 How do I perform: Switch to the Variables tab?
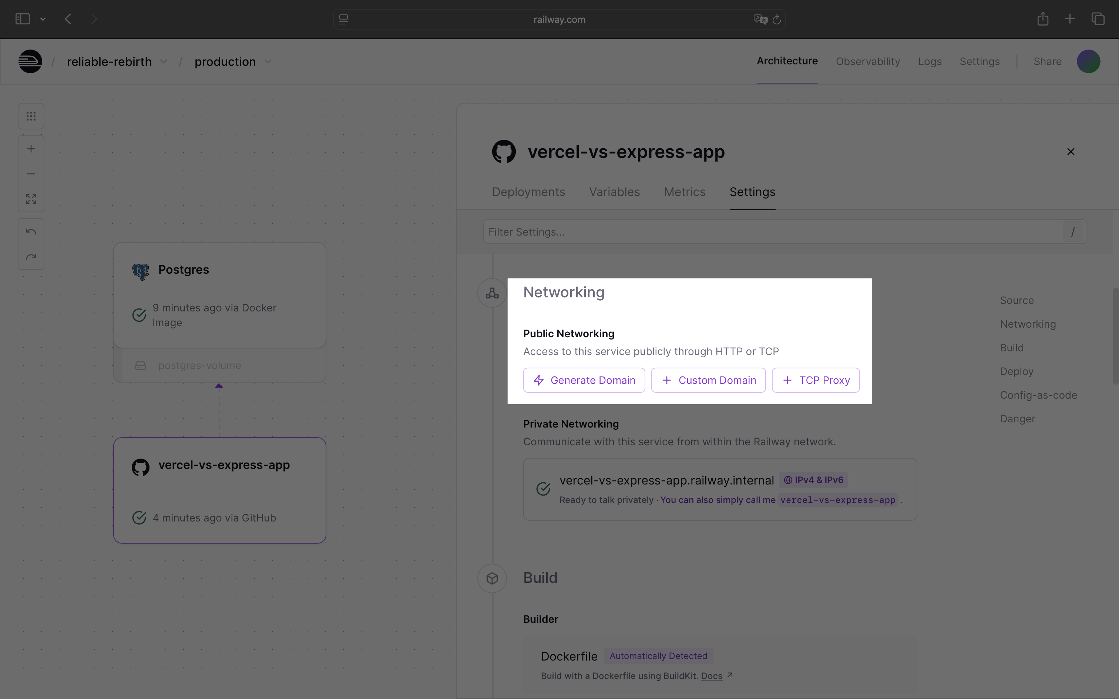(614, 192)
